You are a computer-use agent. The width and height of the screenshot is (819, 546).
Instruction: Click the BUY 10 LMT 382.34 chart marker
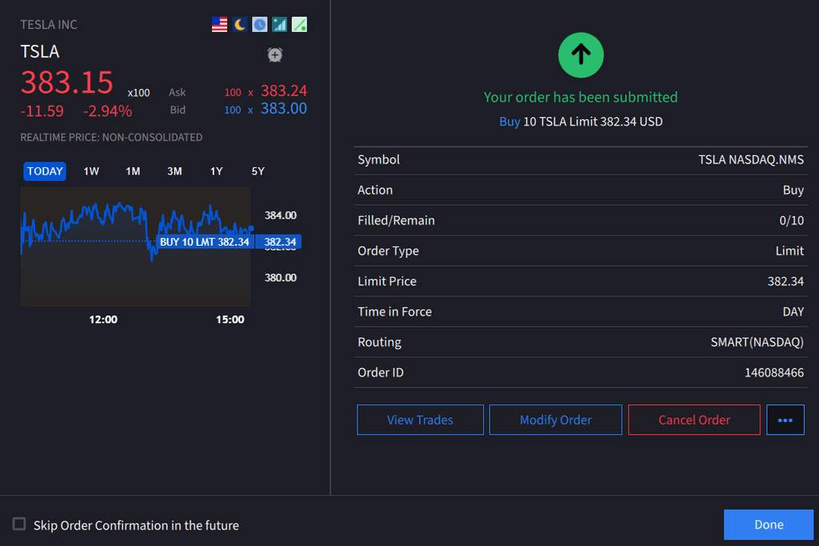tap(204, 242)
